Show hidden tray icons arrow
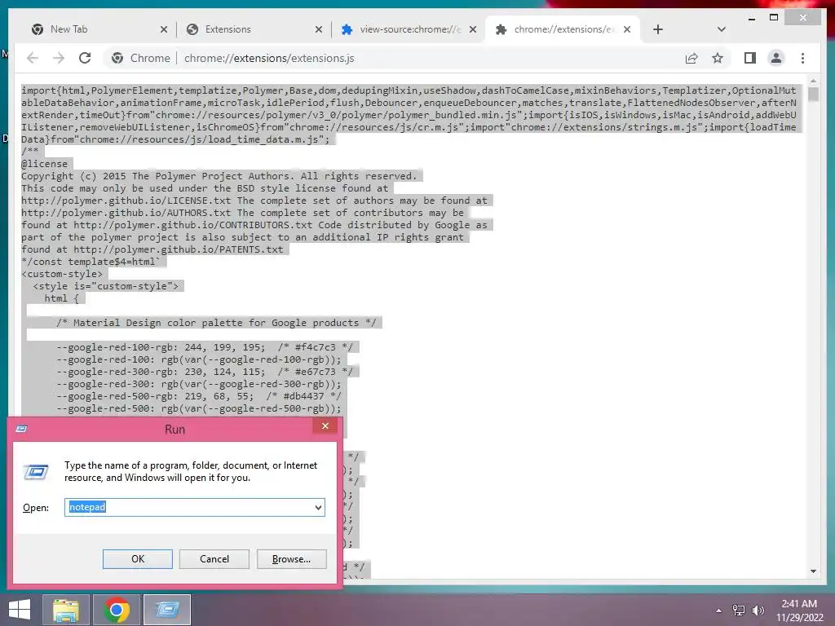The image size is (835, 626). coord(718,611)
